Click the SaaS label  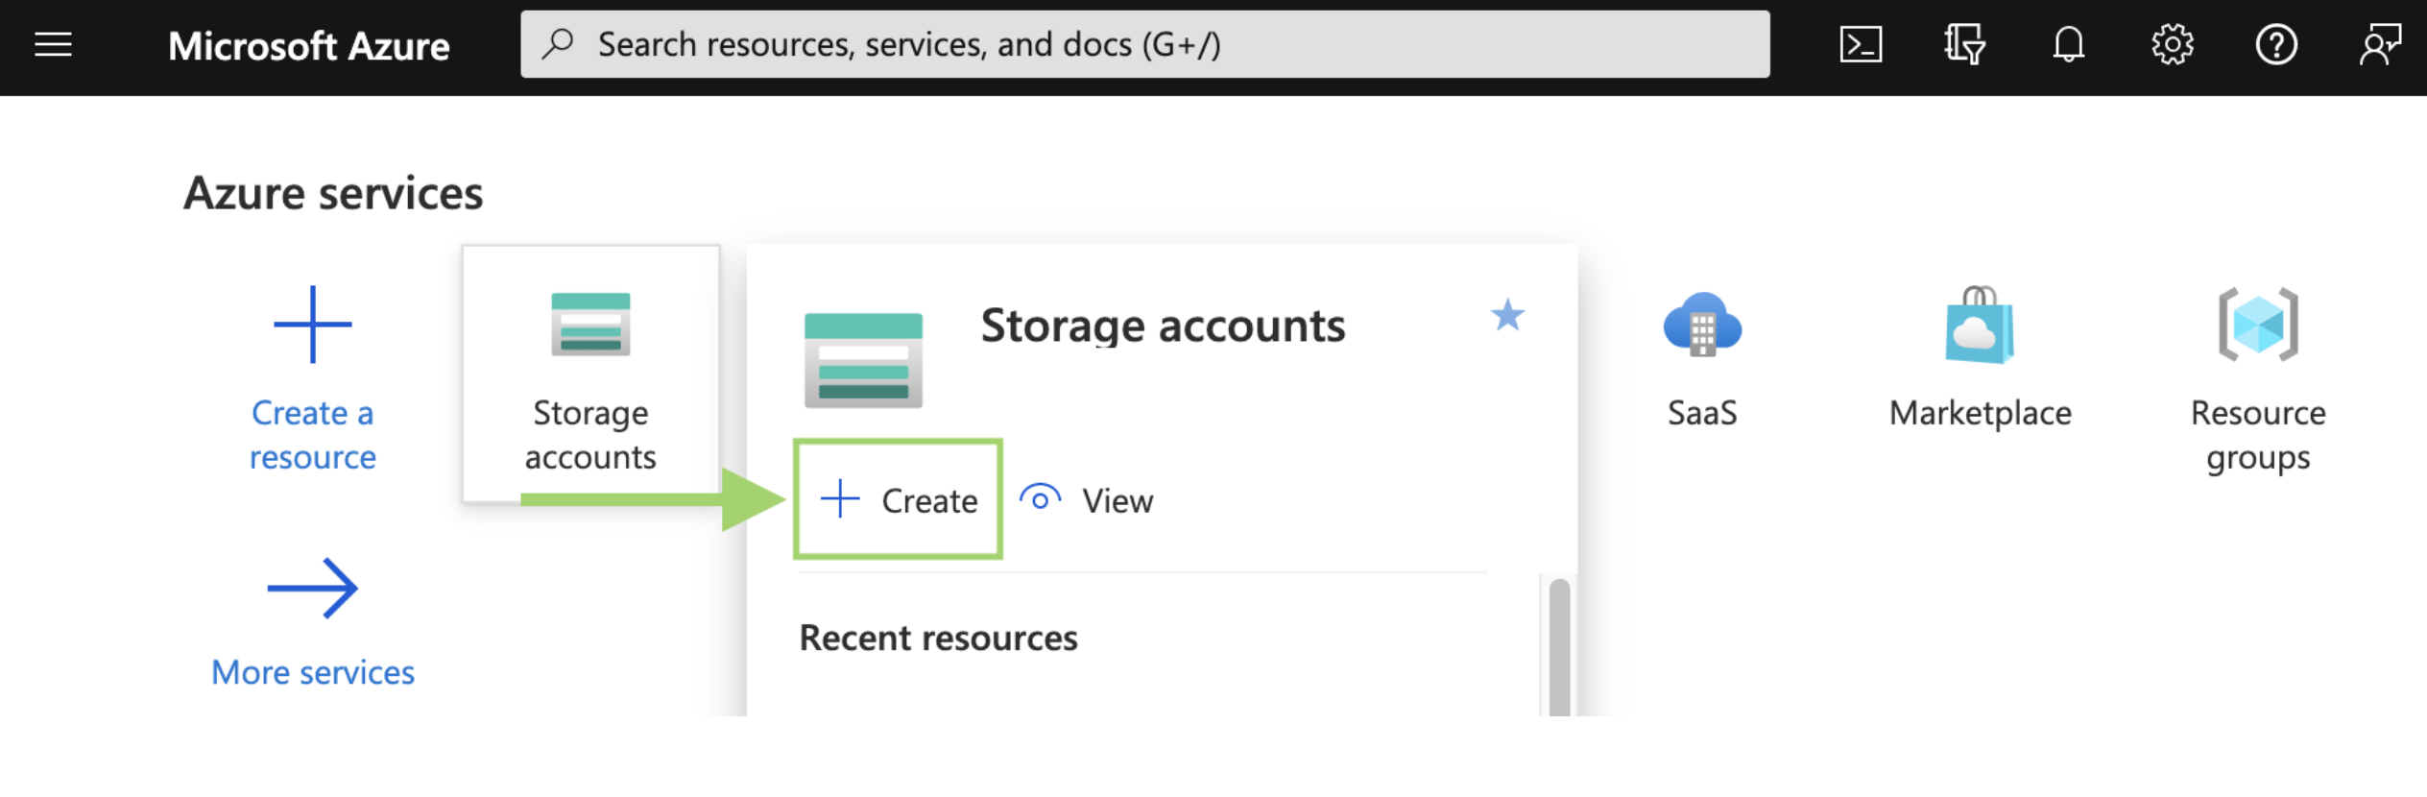[1702, 413]
